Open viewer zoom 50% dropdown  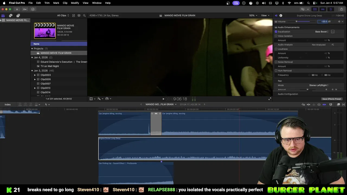(253, 15)
